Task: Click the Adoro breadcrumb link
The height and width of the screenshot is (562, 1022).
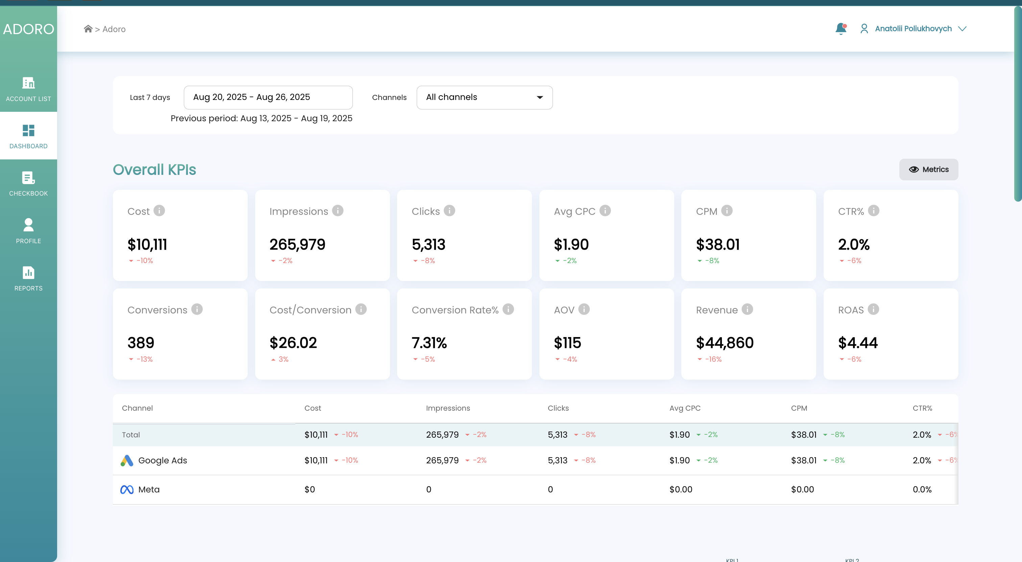Action: pyautogui.click(x=114, y=29)
